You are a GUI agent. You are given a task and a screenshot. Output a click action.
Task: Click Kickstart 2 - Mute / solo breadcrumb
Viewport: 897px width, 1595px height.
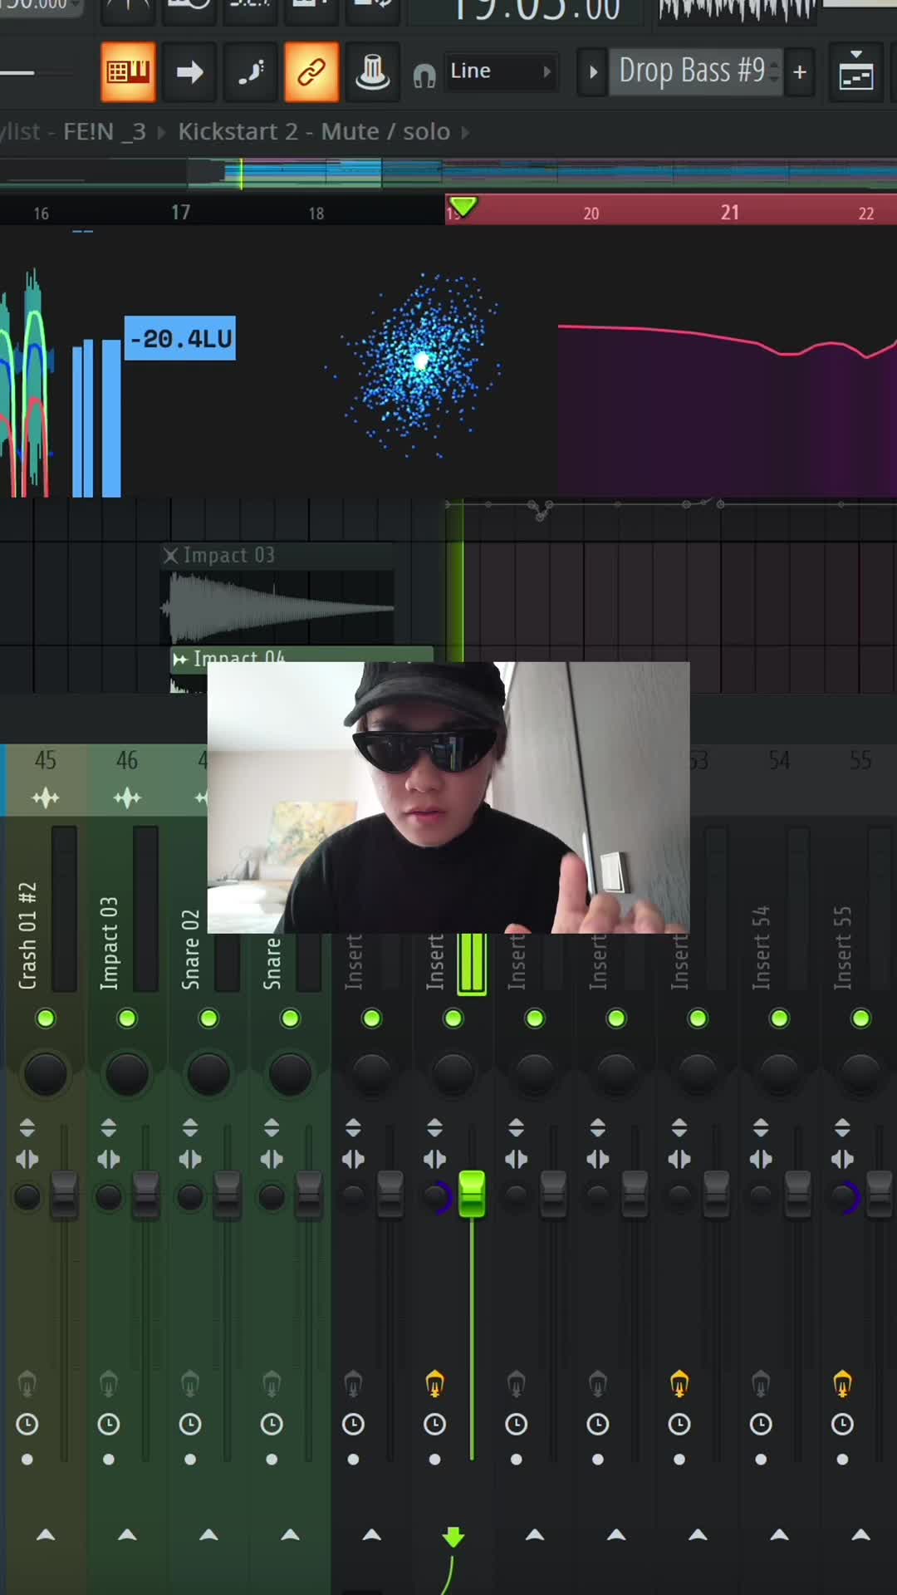314,131
